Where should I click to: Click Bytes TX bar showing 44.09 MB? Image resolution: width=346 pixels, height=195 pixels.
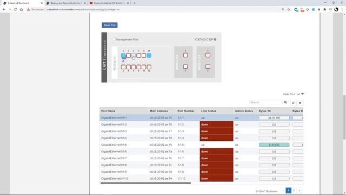point(274,118)
